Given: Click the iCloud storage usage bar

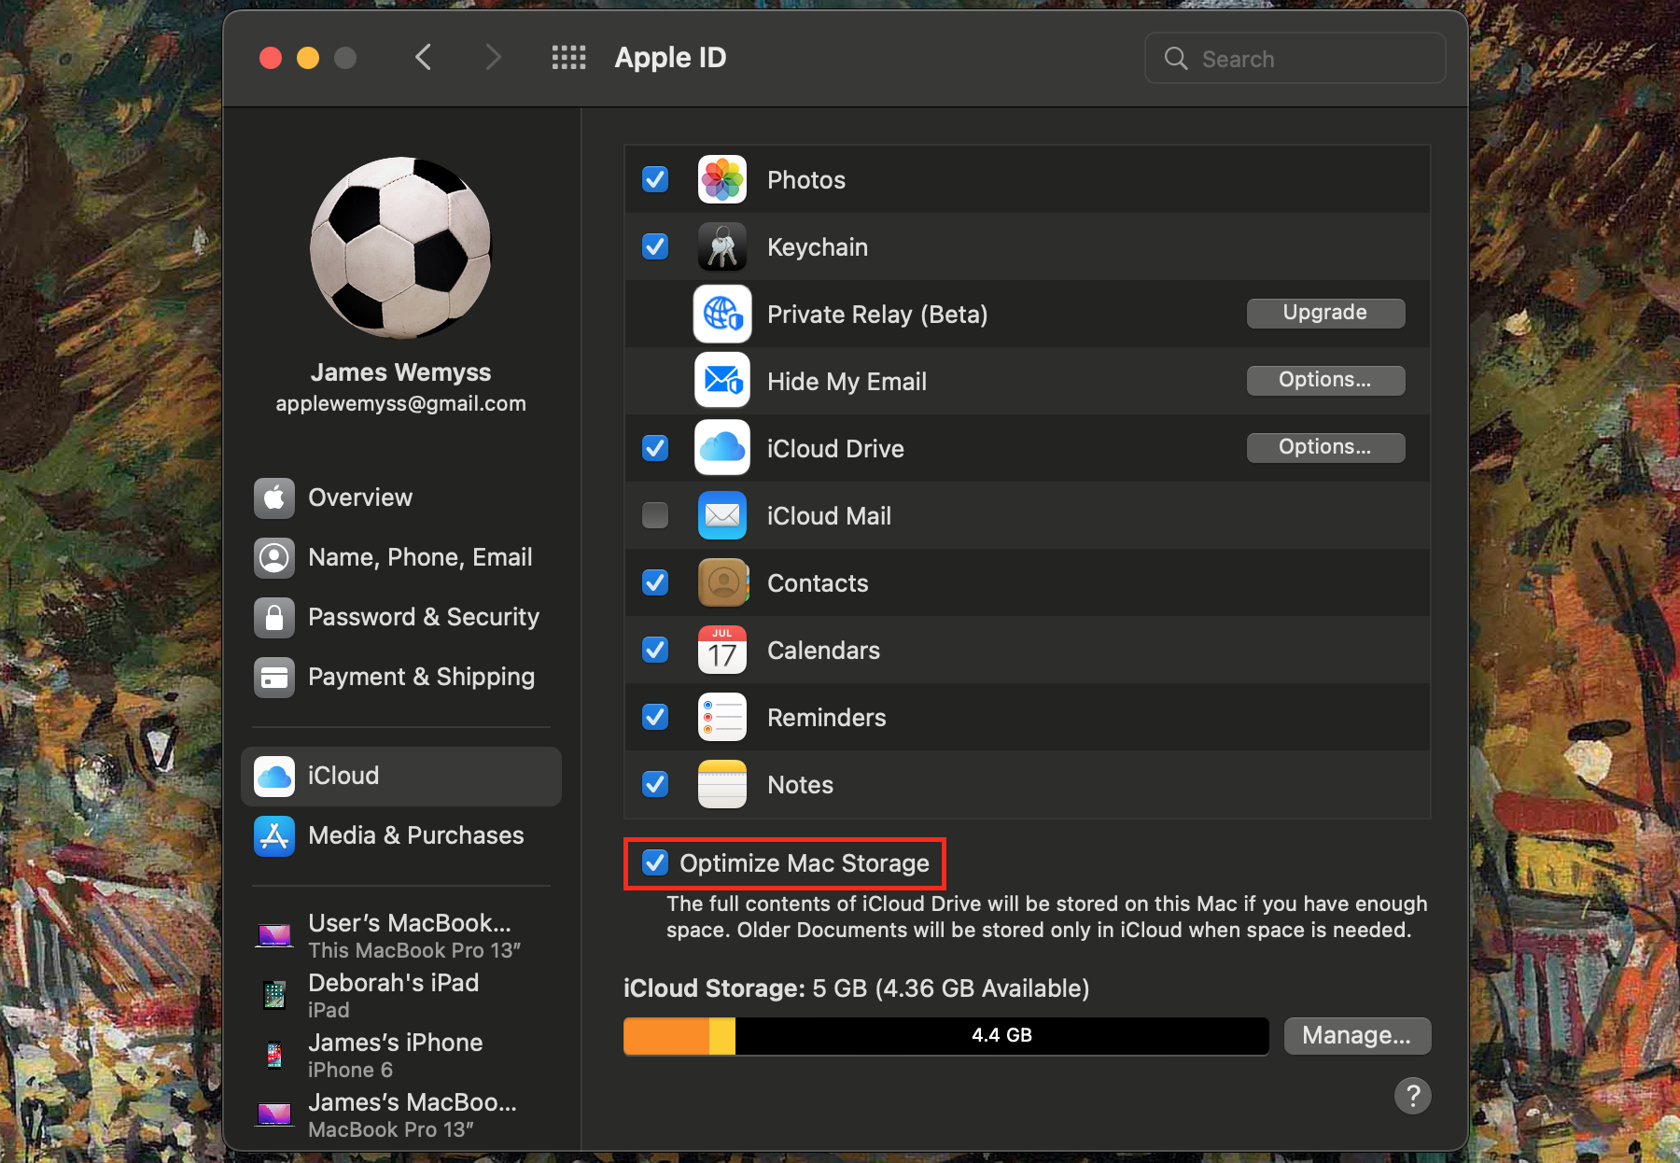Looking at the screenshot, I should (x=946, y=1035).
